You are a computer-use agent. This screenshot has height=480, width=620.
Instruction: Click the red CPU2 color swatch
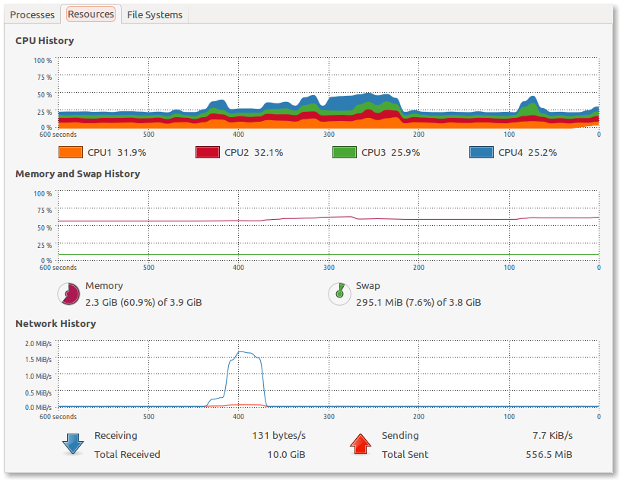pos(208,152)
